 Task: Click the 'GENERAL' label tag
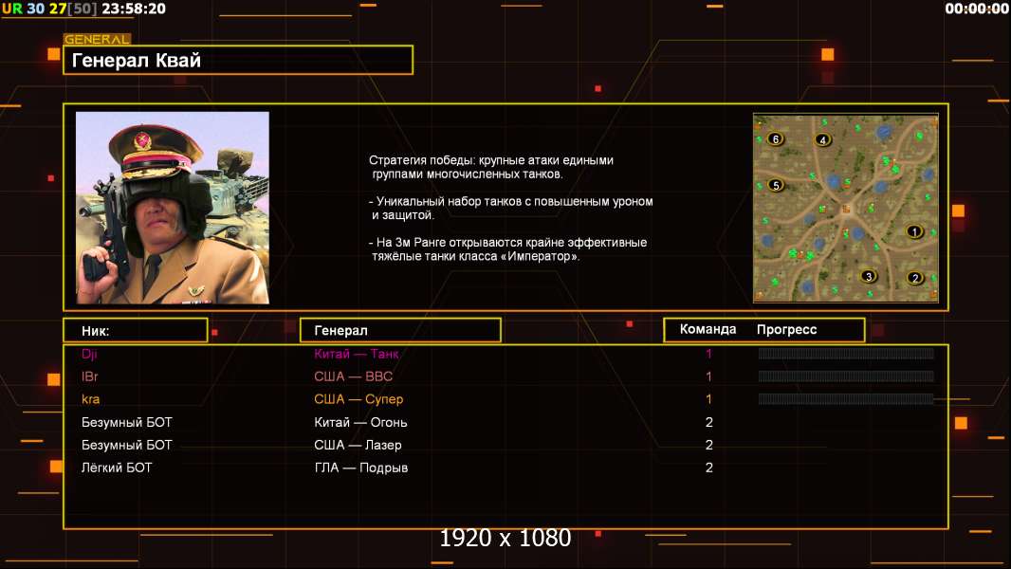tap(97, 39)
